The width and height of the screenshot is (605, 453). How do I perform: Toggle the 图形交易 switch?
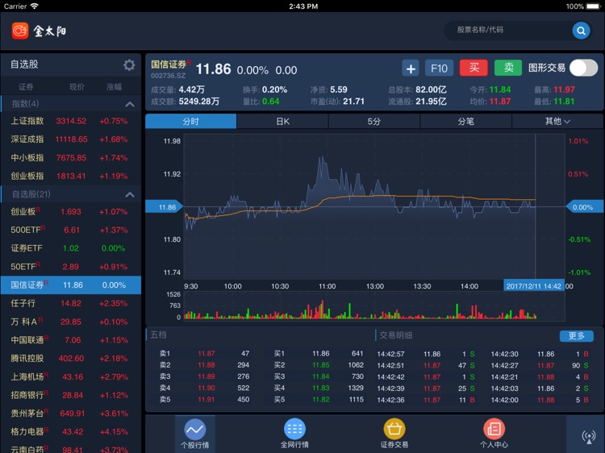coord(583,69)
